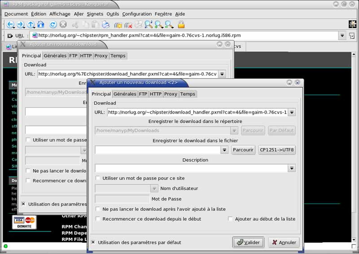Open the HTTP tab in the front dialog
This screenshot has height=254, width=359.
156,94
